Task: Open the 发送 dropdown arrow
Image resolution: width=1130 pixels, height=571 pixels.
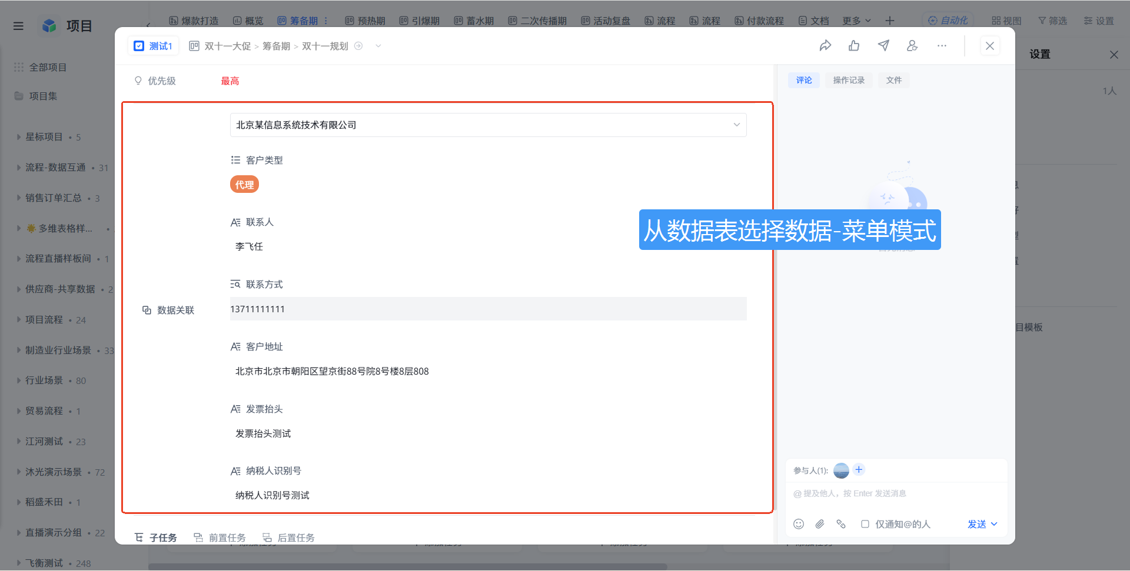Action: pos(994,524)
